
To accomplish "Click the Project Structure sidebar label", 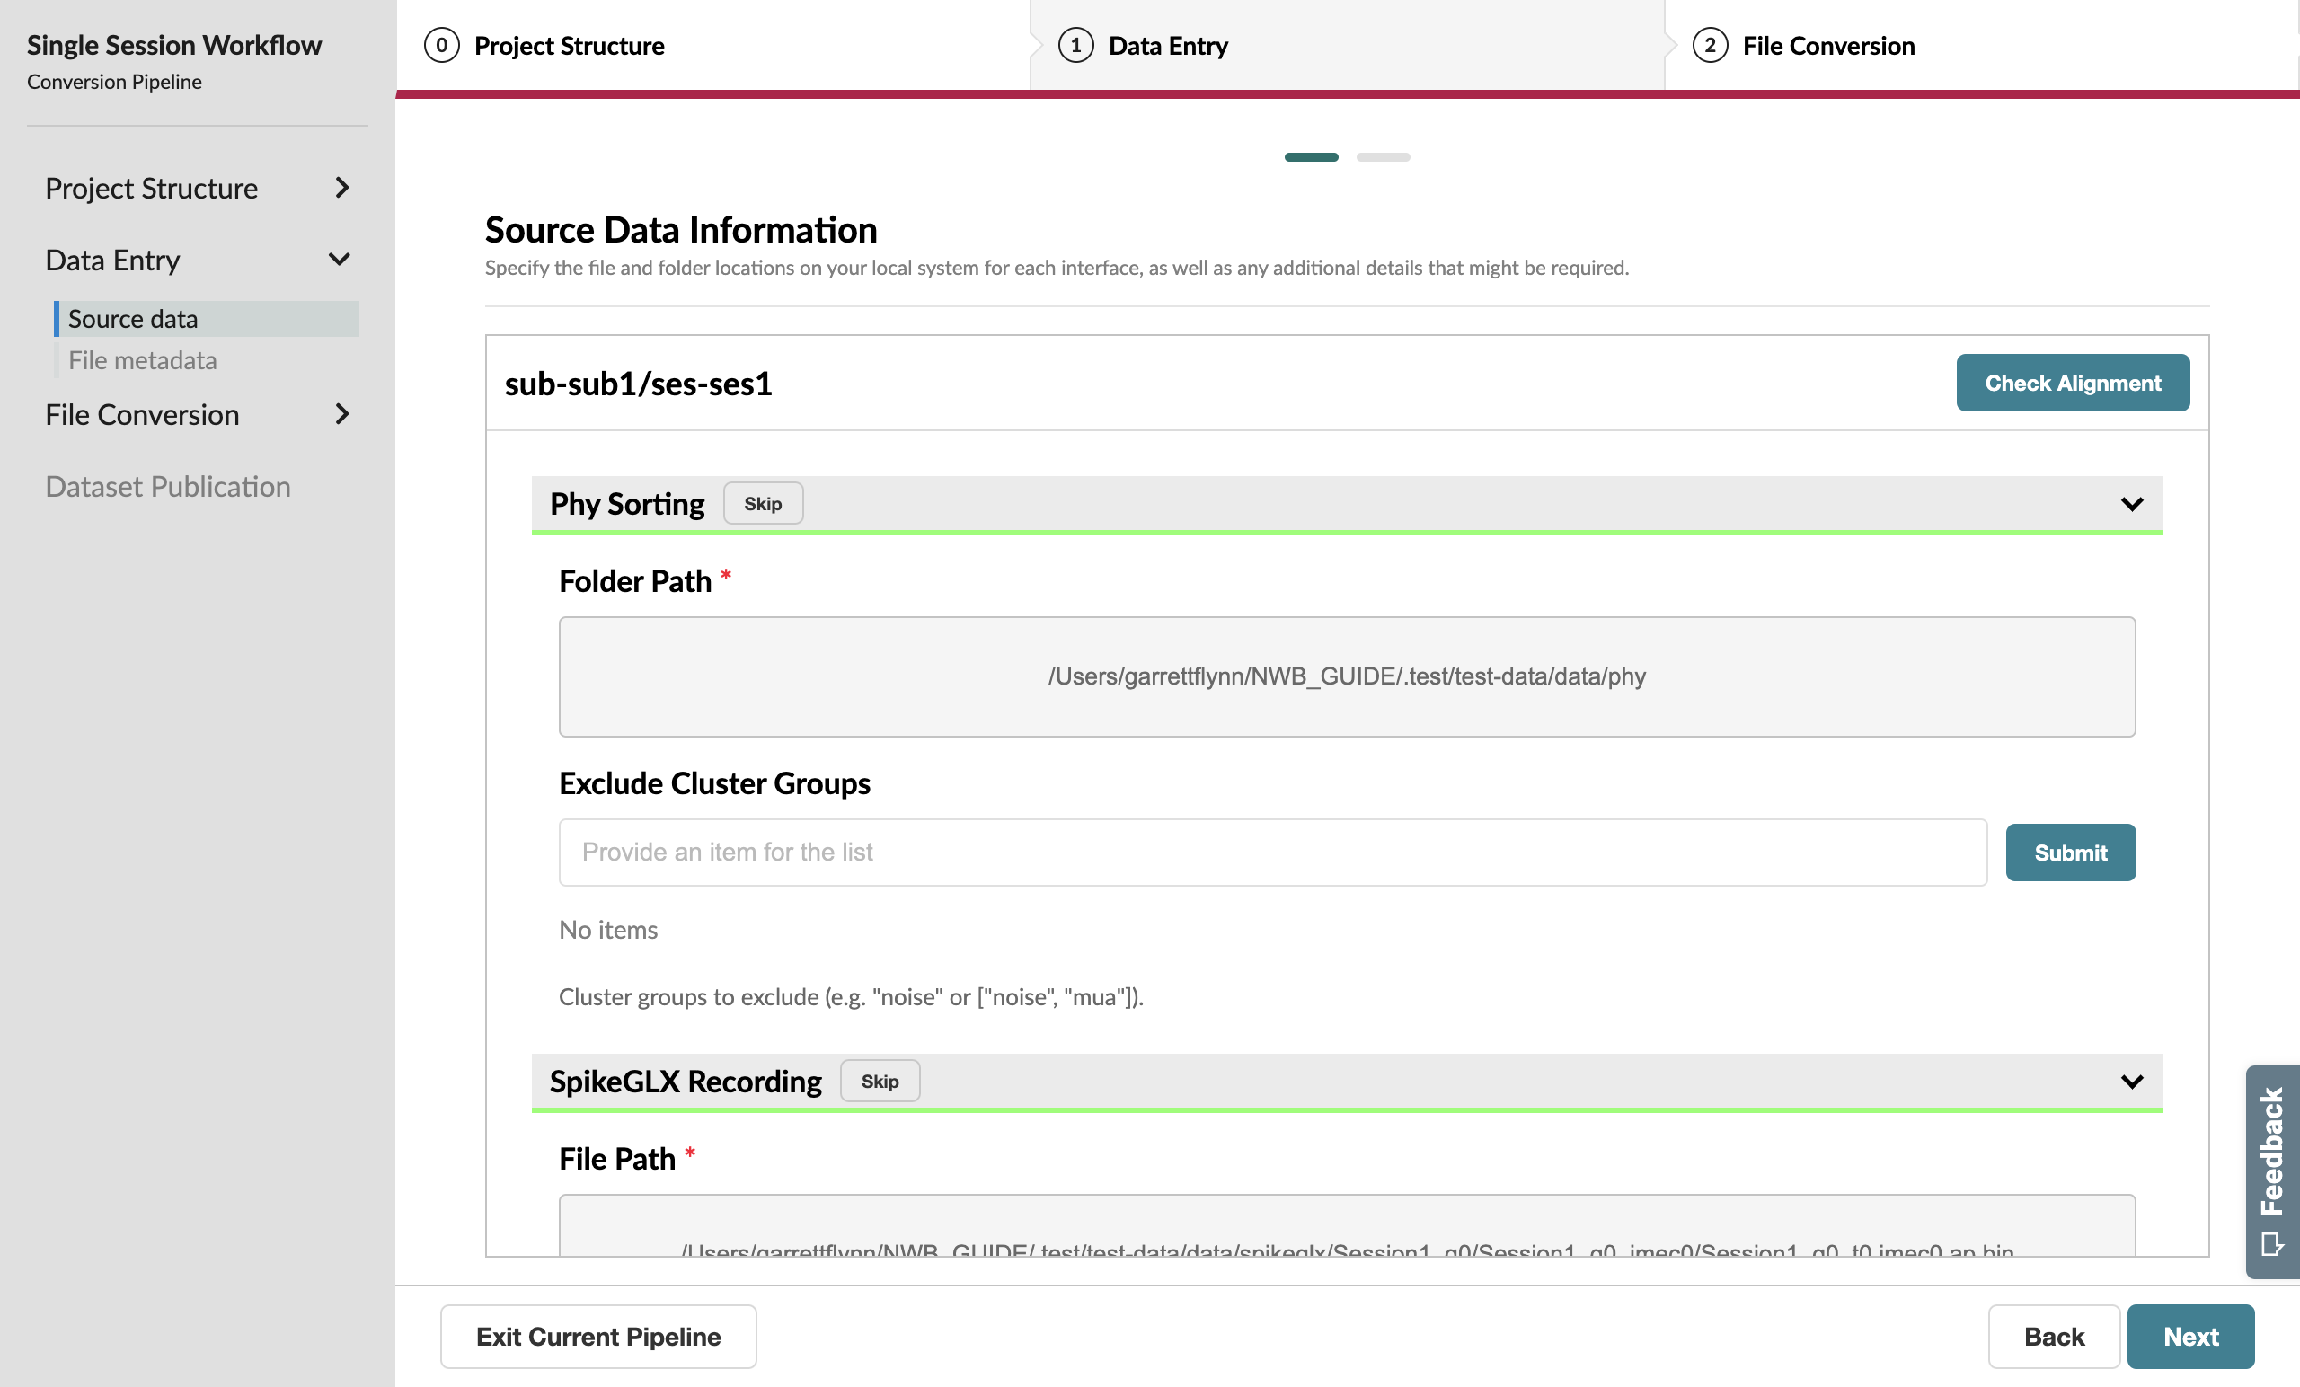I will click(x=151, y=189).
